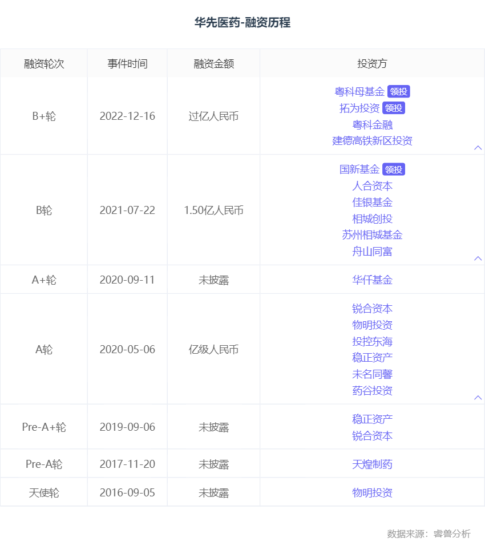Click the 舟山同富 investor link
This screenshot has height=558, width=485.
(x=372, y=252)
